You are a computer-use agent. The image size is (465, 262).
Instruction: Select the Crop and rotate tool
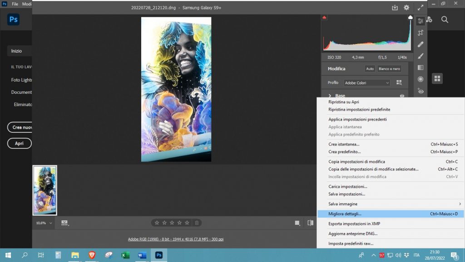420,33
